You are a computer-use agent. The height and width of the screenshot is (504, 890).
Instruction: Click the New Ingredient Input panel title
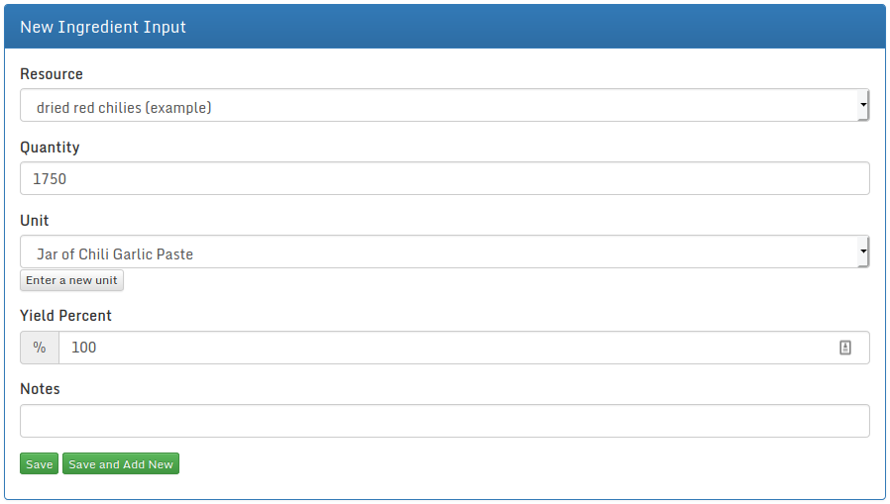pos(103,27)
